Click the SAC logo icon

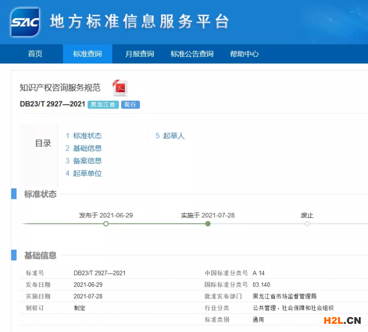[x=25, y=22]
